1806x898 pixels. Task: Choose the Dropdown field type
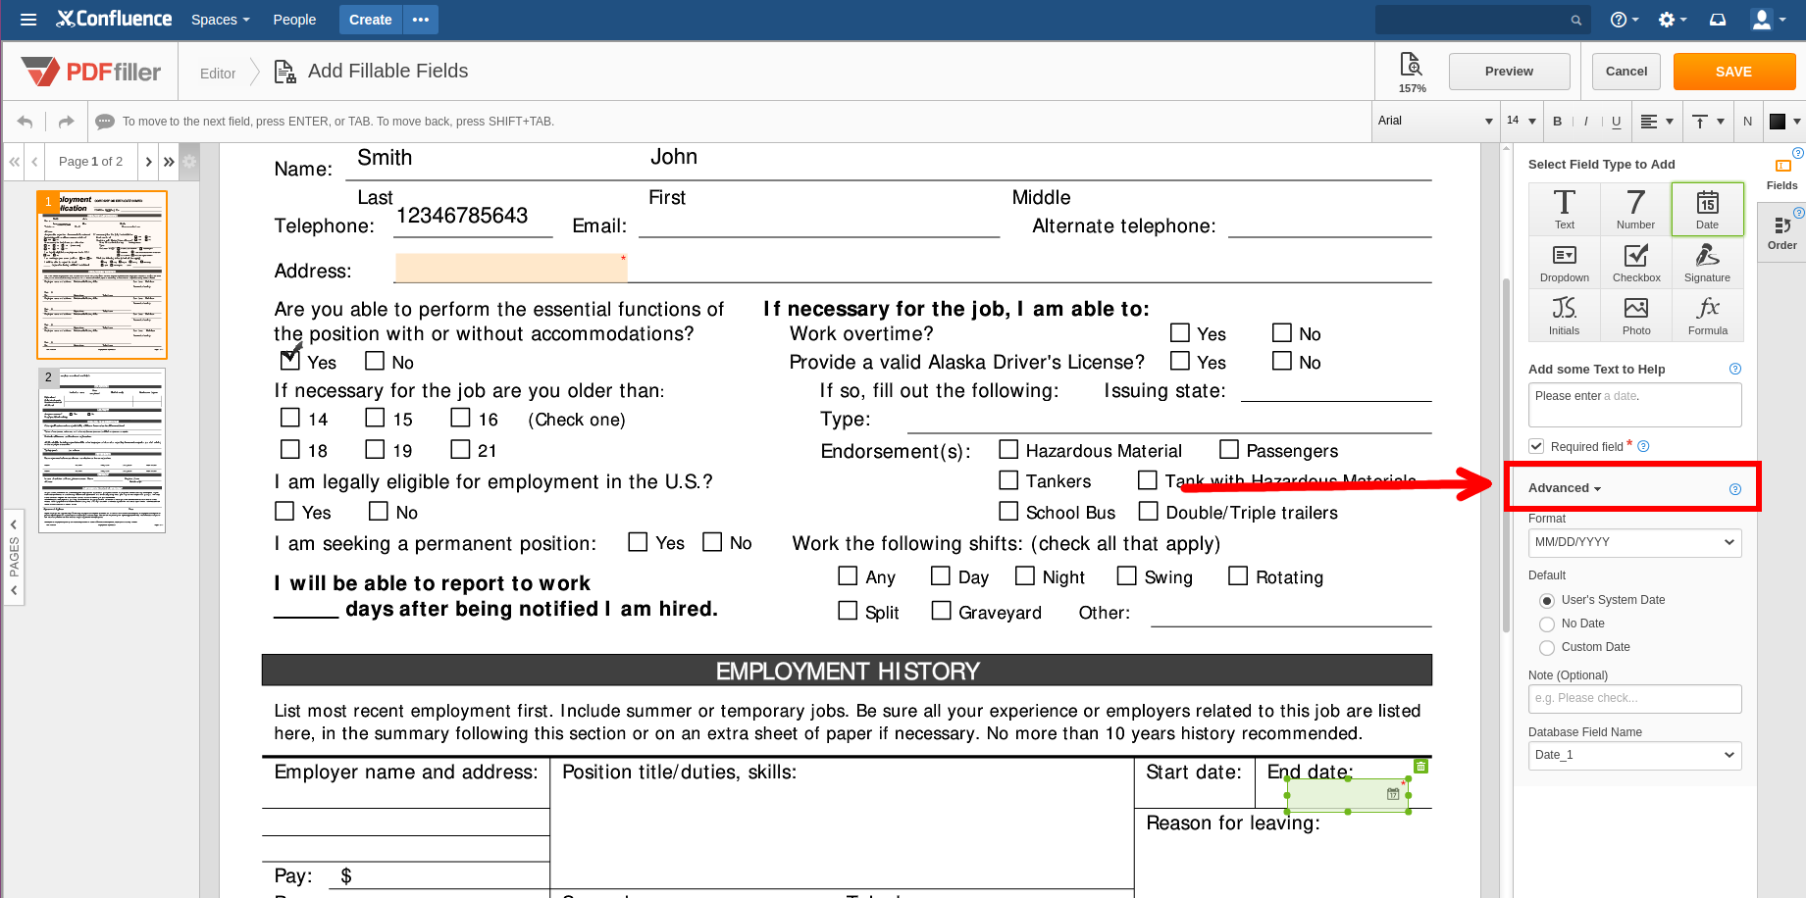(x=1564, y=263)
